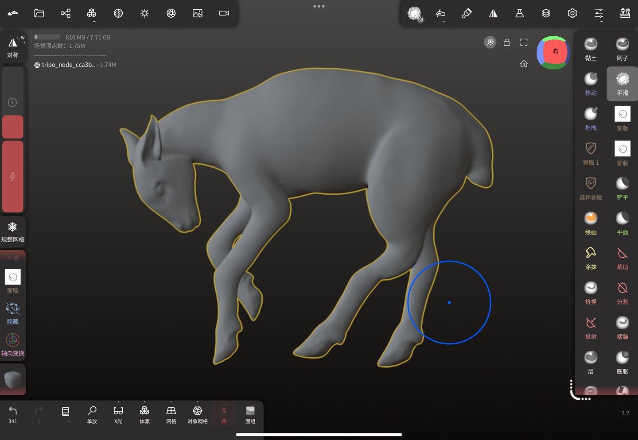Select the 拖拽 drag tool
638x440 pixels.
click(591, 119)
